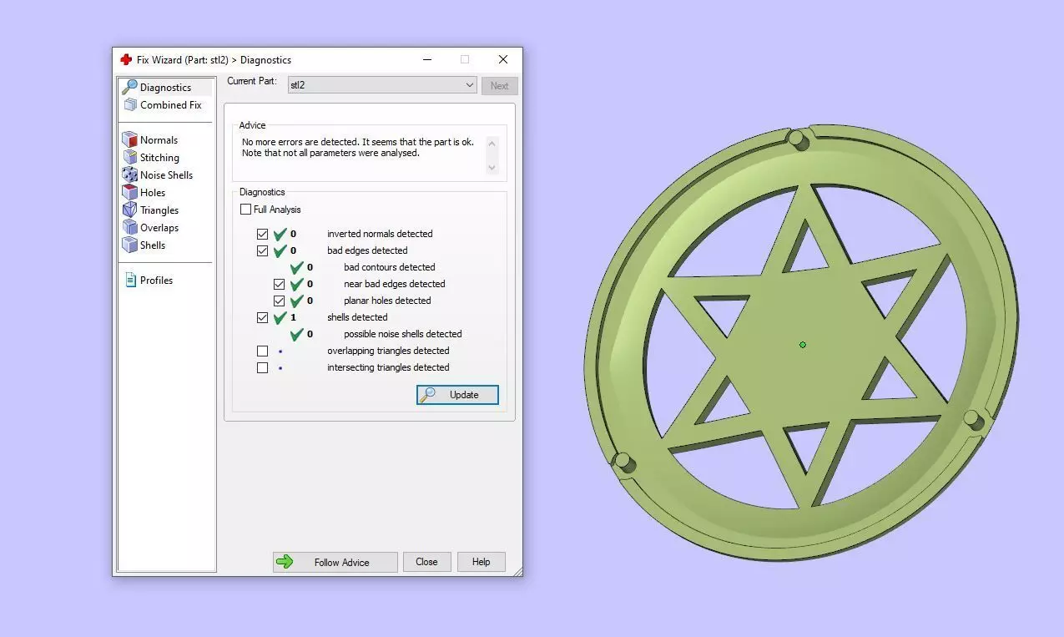The height and width of the screenshot is (637, 1064).
Task: Click the Stitching icon in sidebar
Action: point(129,158)
